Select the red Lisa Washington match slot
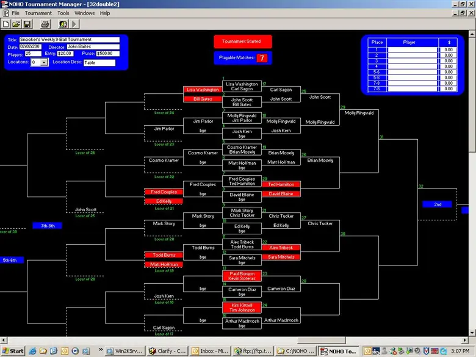476x357 pixels. pyautogui.click(x=203, y=90)
